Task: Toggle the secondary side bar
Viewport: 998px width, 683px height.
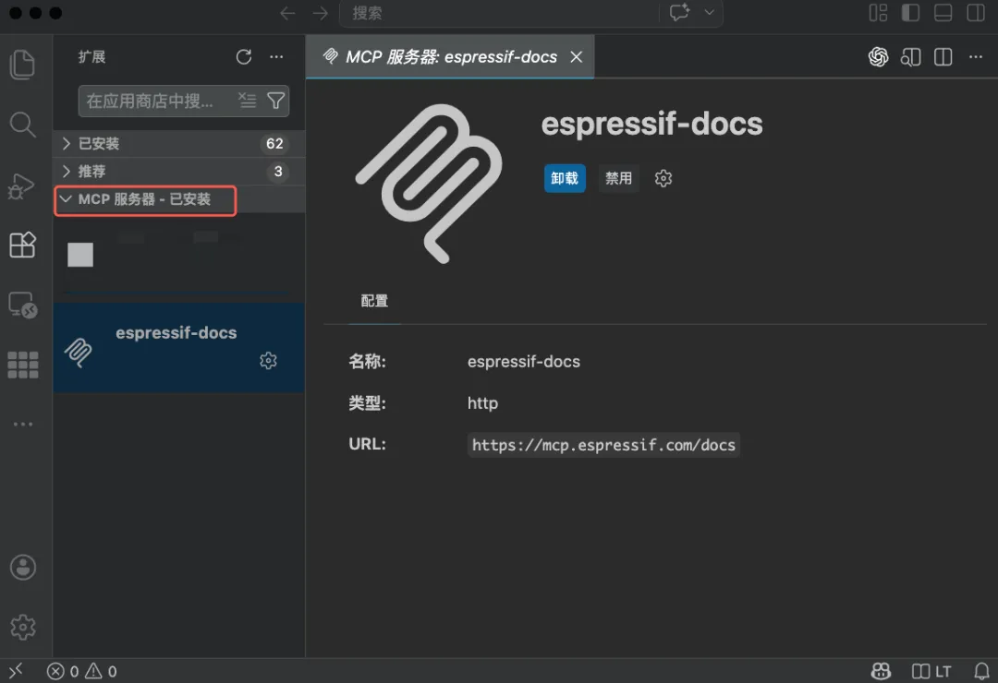Action: click(975, 13)
